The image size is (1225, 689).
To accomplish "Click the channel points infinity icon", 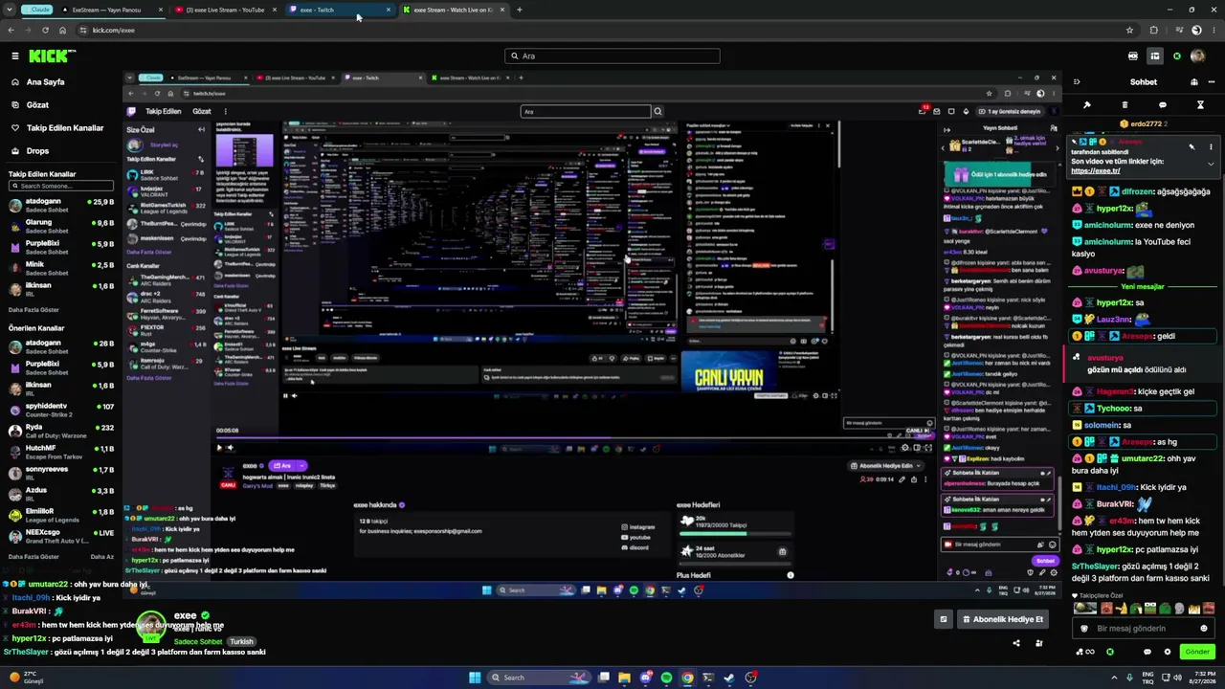I will pyautogui.click(x=1085, y=652).
